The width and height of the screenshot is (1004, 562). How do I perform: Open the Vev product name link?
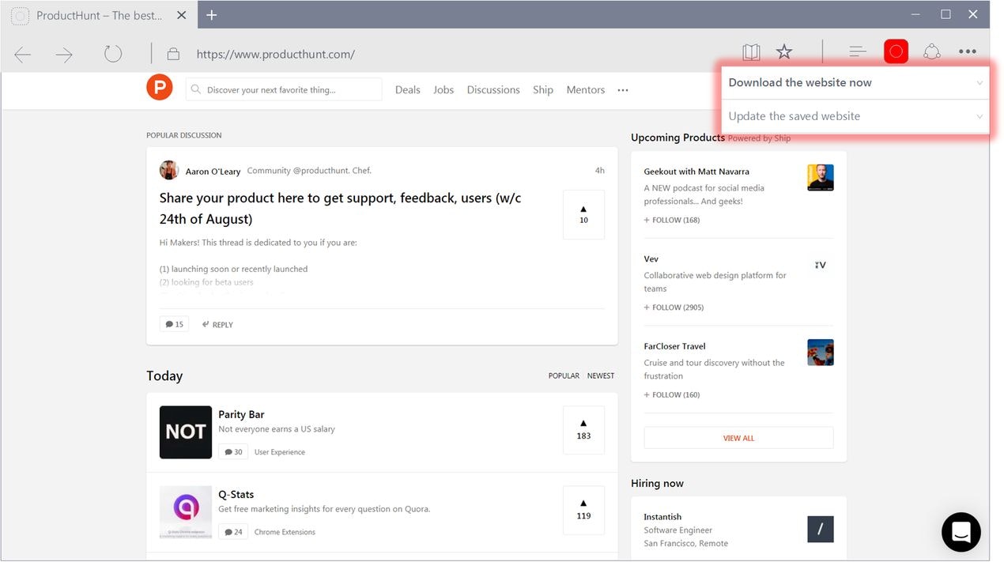[x=651, y=258]
